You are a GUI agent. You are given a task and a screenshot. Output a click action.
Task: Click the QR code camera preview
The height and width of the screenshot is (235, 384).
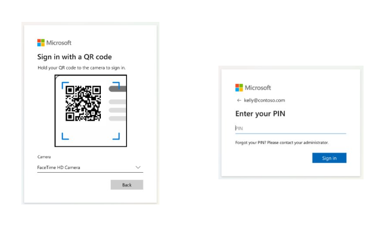[90, 111]
